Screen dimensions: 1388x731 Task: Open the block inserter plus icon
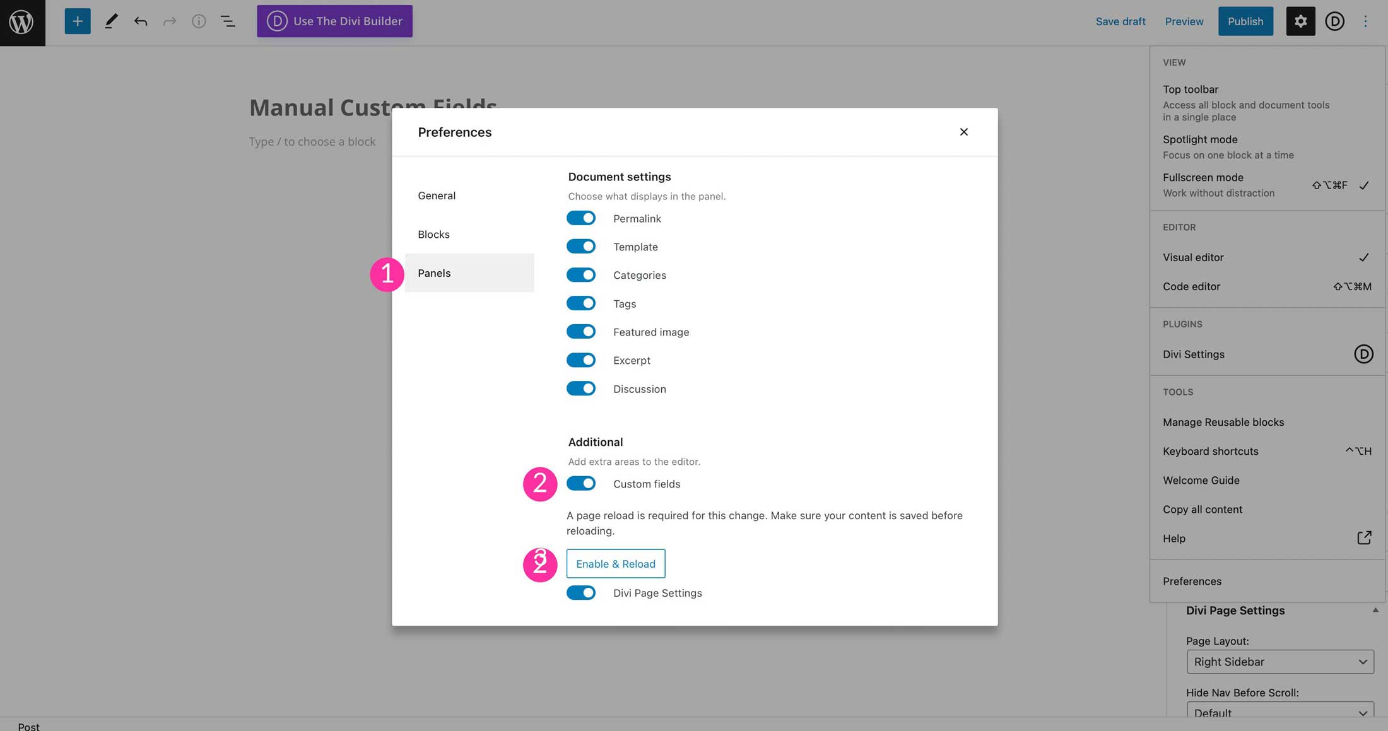(x=76, y=21)
